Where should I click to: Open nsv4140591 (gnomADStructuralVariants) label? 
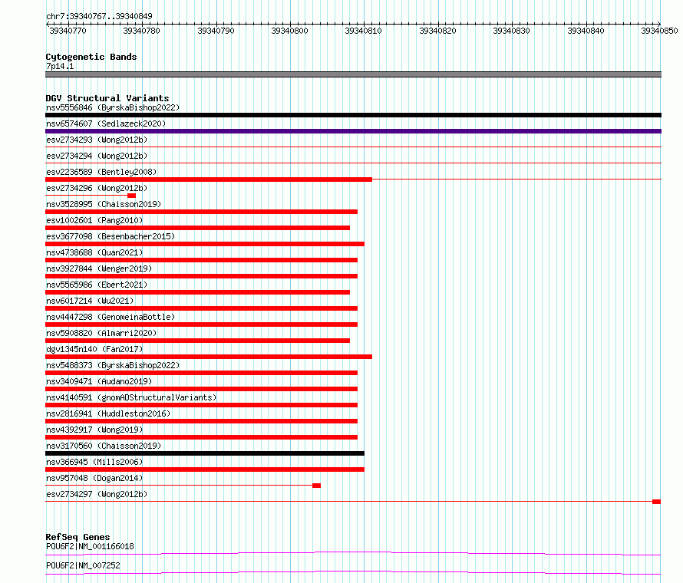click(131, 397)
